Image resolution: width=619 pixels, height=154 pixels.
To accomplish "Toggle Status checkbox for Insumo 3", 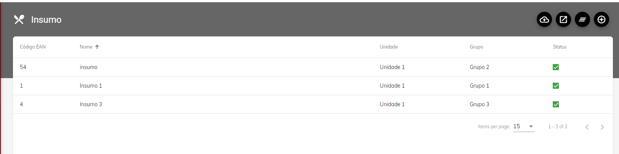I will [556, 104].
